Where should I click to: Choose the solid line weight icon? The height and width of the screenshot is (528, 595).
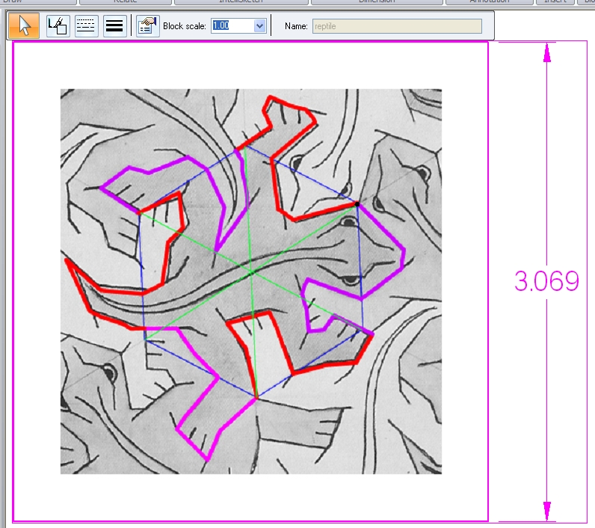tap(114, 26)
